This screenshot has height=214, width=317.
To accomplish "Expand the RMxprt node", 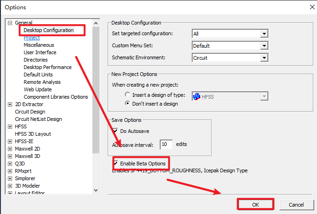I will (10, 171).
